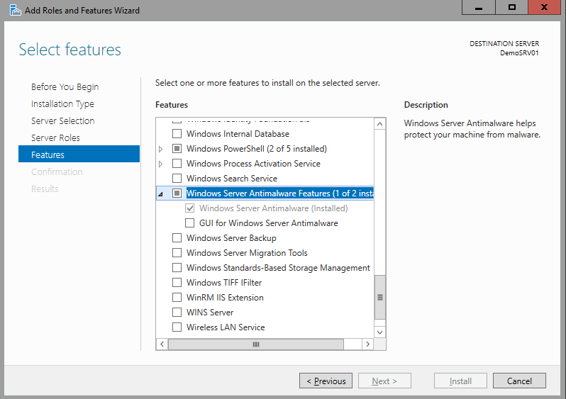This screenshot has height=399, width=566.
Task: Select the Windows Server Backup label
Action: pos(231,237)
